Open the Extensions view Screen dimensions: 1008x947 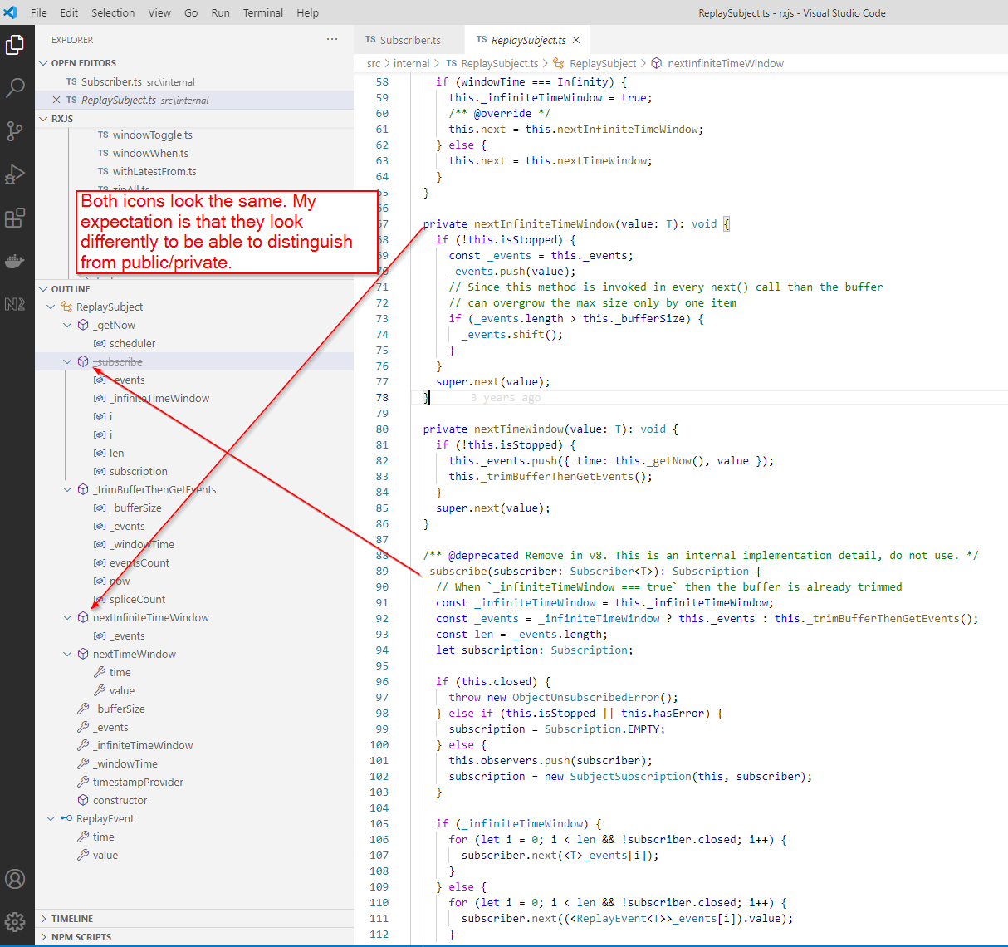pos(13,217)
